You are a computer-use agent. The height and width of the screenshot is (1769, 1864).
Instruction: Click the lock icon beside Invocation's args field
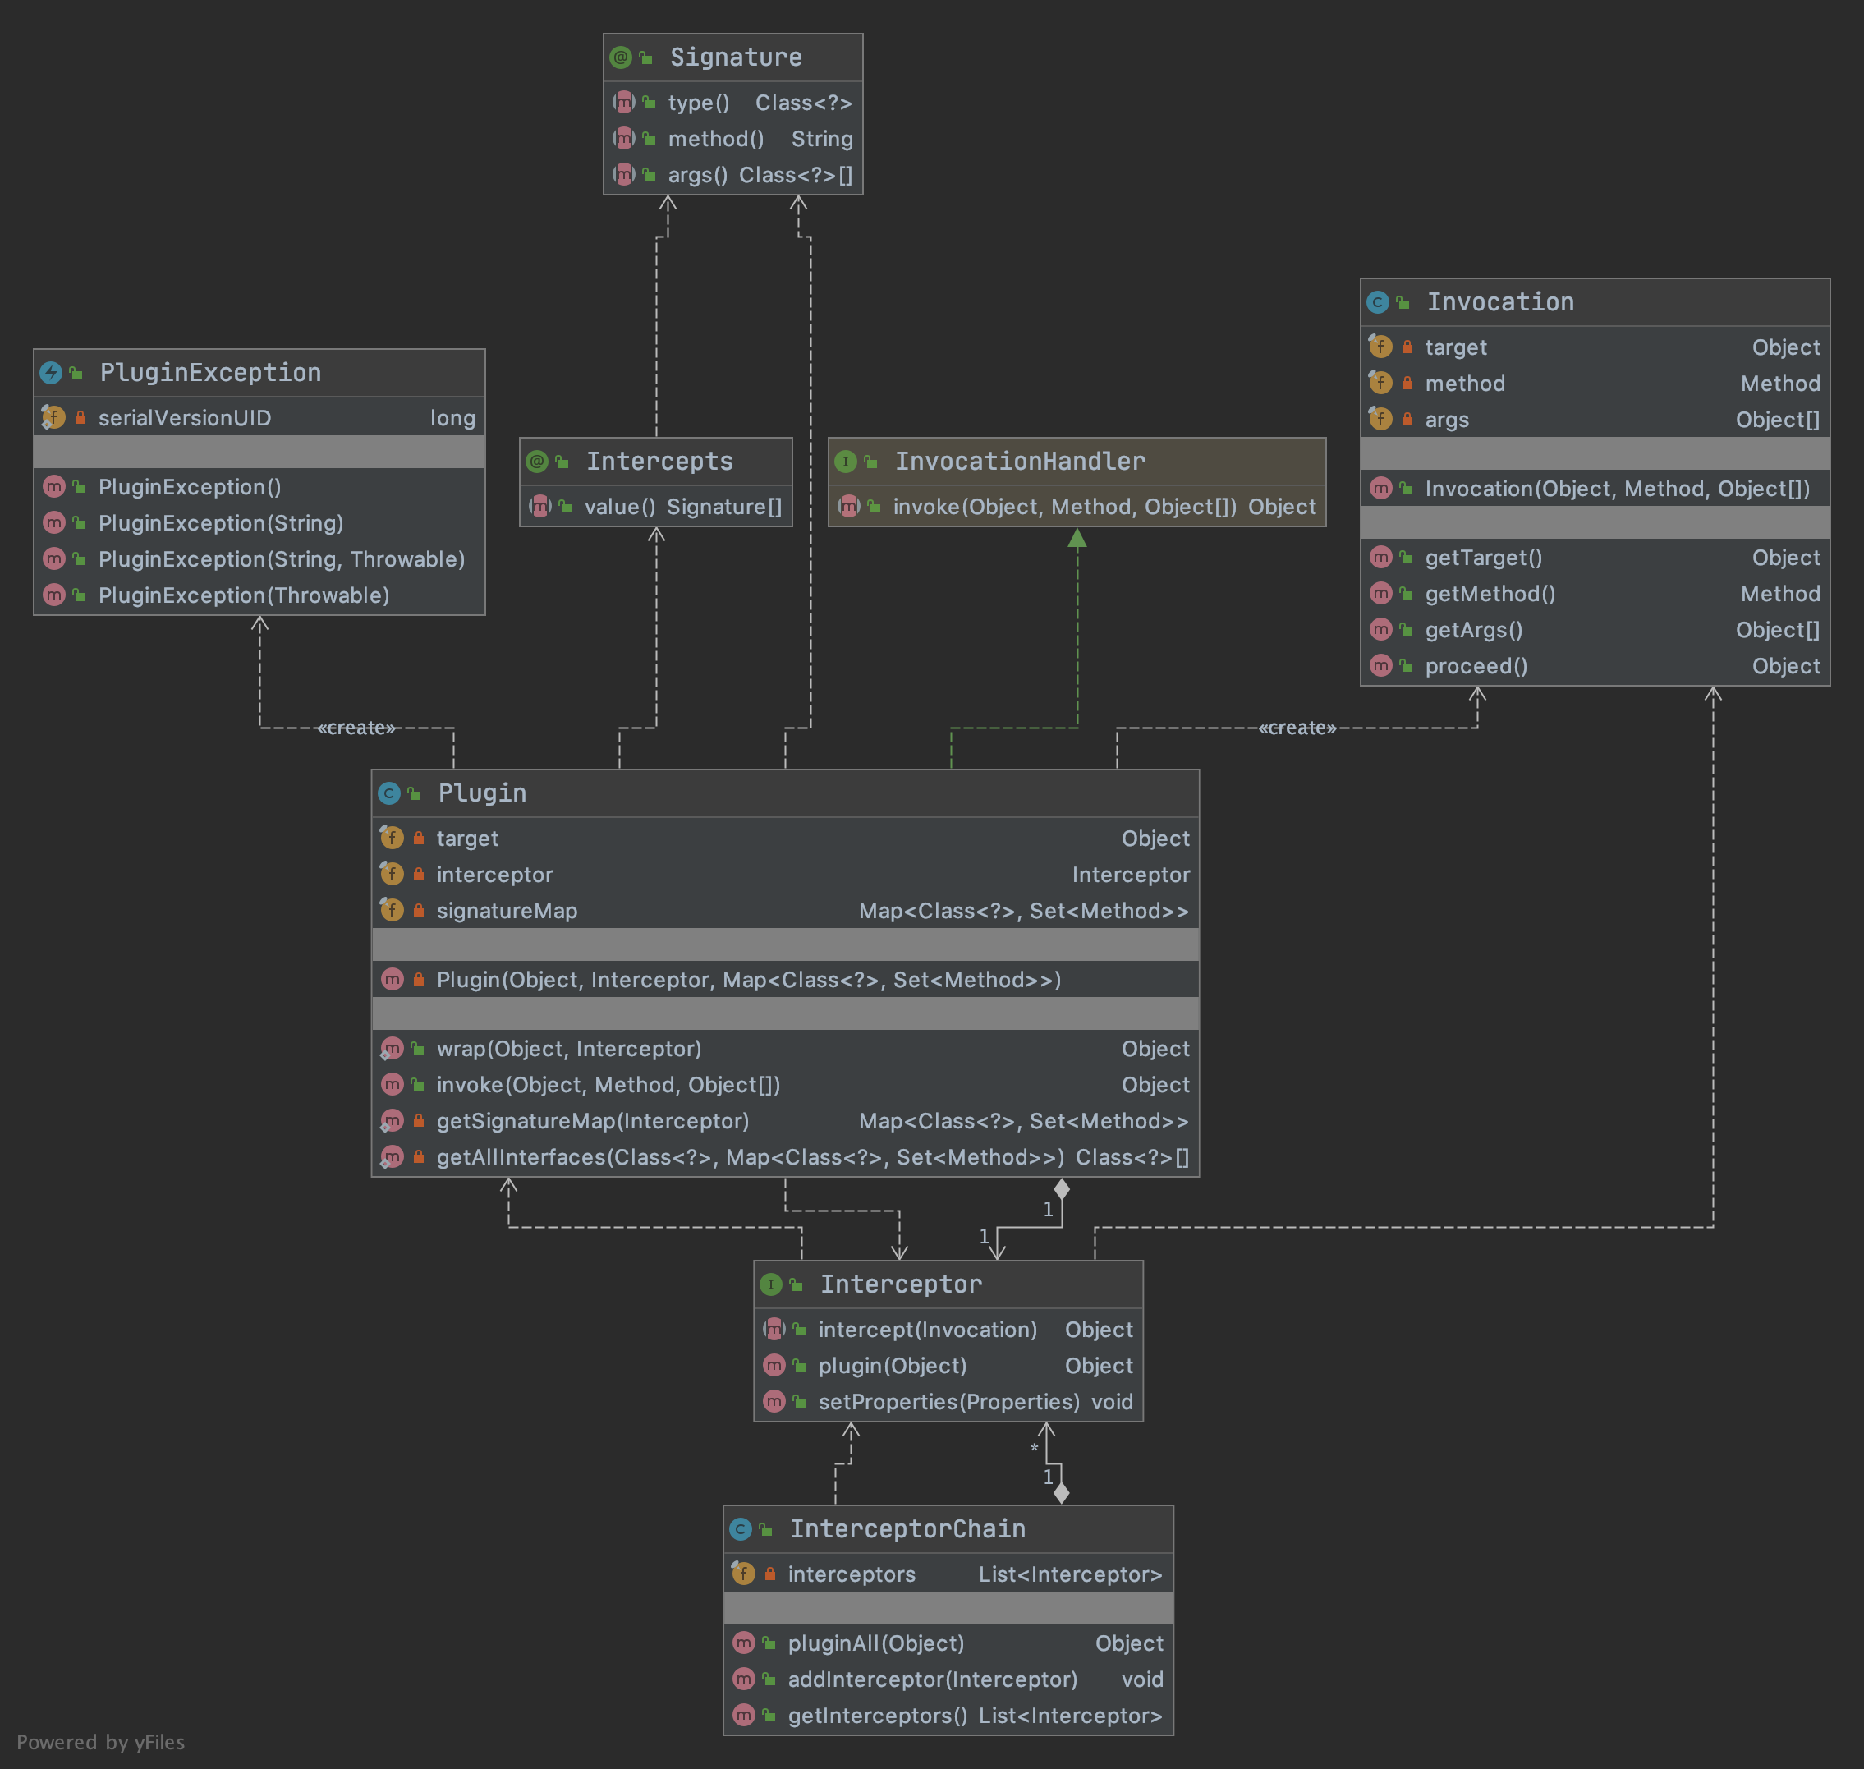1407,419
